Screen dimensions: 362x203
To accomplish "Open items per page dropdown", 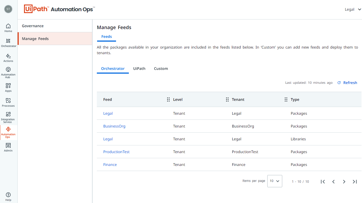I will point(275,181).
